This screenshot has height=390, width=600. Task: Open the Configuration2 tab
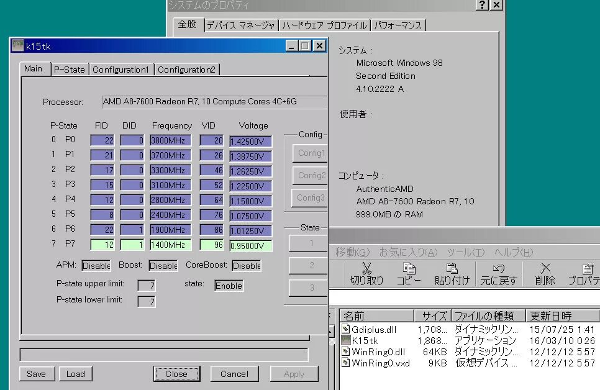[x=187, y=70]
